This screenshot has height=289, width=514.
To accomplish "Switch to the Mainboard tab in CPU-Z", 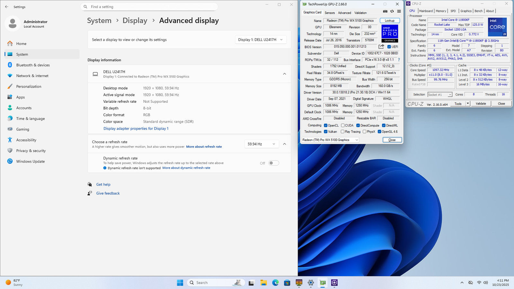I will [x=426, y=11].
